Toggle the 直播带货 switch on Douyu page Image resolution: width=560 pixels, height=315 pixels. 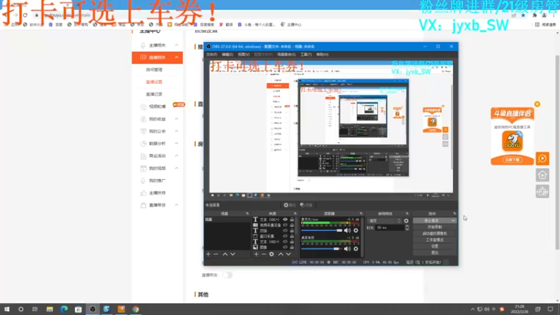227,275
